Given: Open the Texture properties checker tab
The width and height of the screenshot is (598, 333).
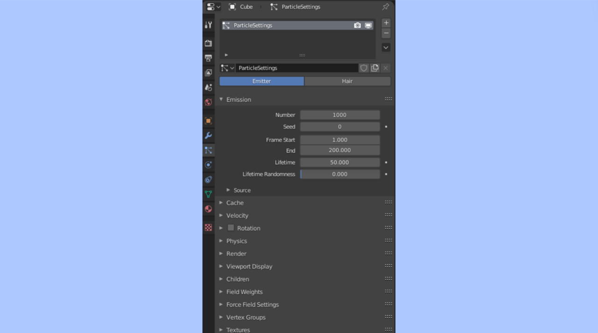Looking at the screenshot, I should [208, 227].
